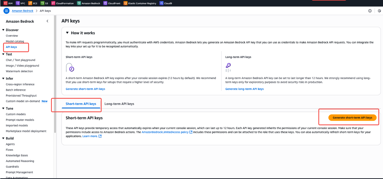Viewport: 383px width, 179px height.
Task: Click the long-term key icon
Action: [228, 68]
